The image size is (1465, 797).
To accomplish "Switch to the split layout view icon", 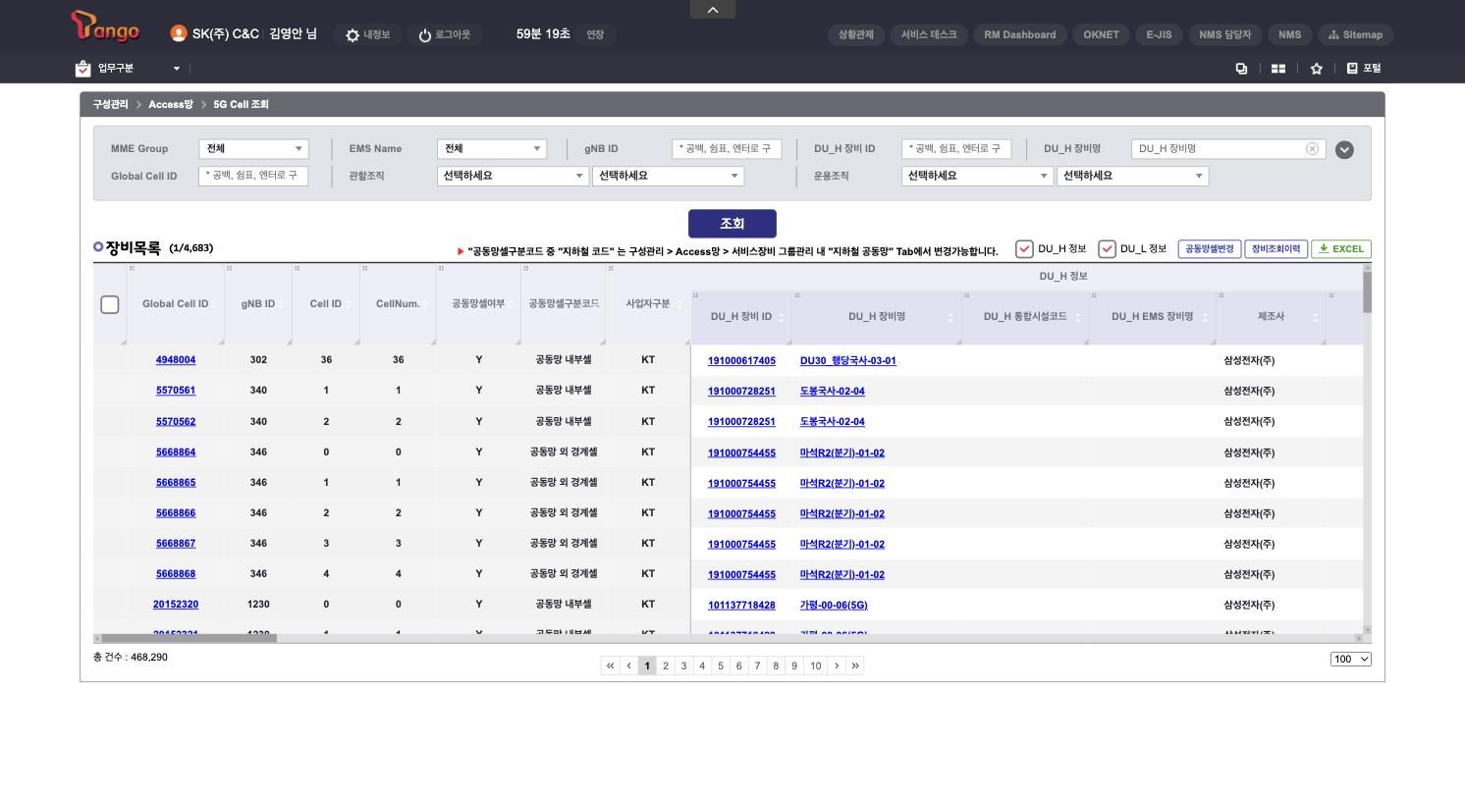I will tap(1278, 69).
